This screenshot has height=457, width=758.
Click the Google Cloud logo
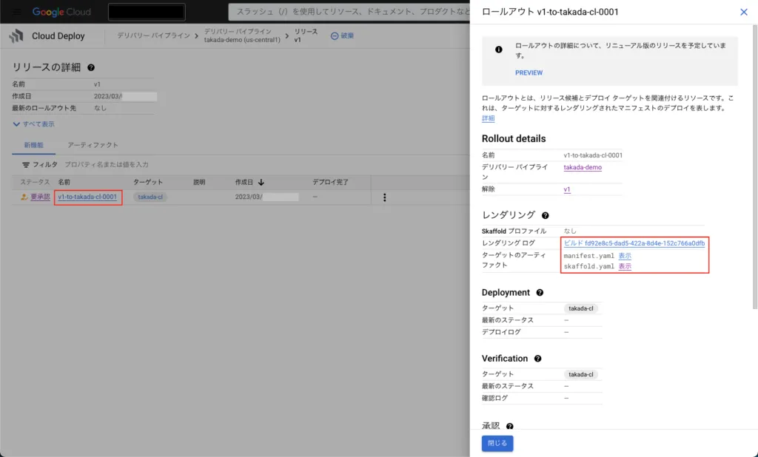pyautogui.click(x=61, y=12)
